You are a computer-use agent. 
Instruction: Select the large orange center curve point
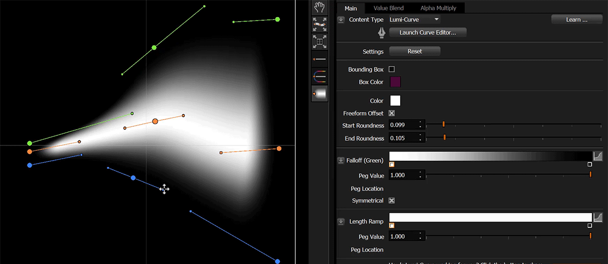pos(155,121)
